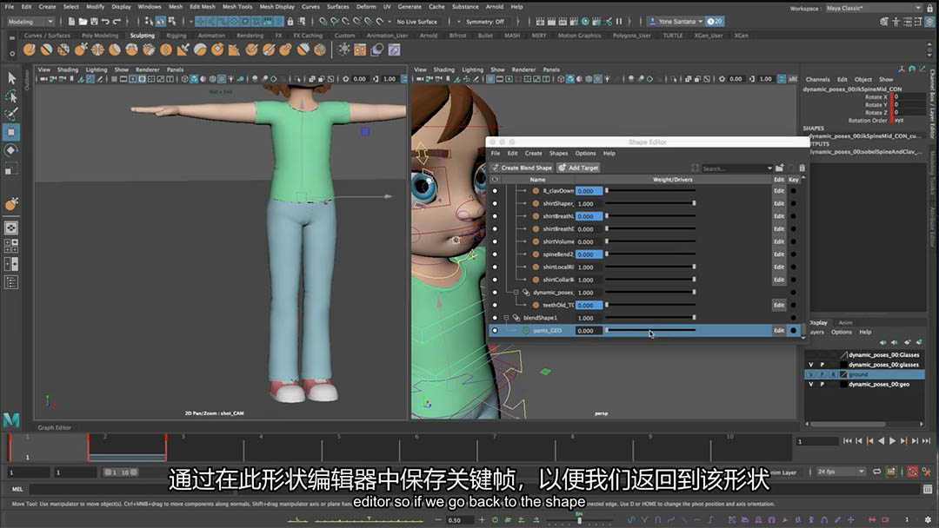Toggle visibility of the pants_GEO target
Image resolution: width=939 pixels, height=528 pixels.
coord(495,331)
